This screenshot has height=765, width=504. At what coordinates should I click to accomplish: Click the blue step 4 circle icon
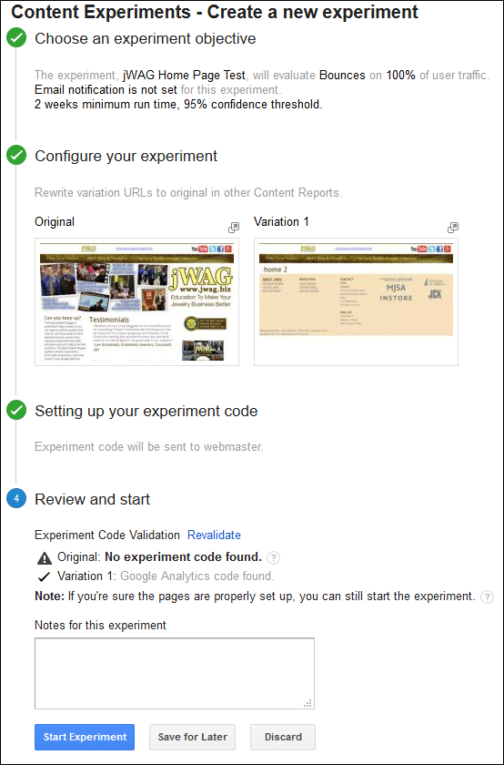tap(16, 499)
